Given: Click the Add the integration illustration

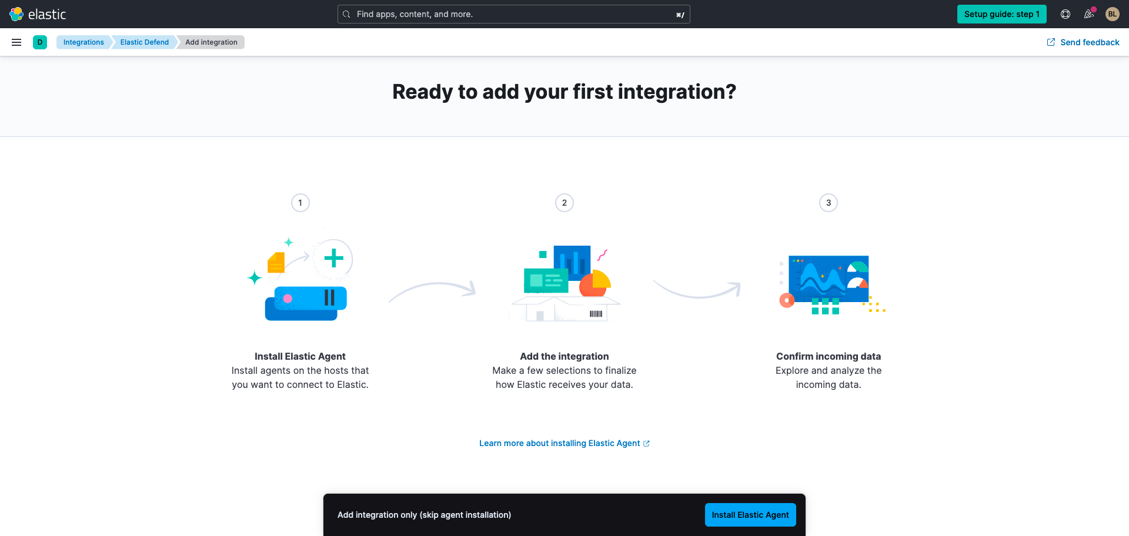Looking at the screenshot, I should (x=564, y=282).
